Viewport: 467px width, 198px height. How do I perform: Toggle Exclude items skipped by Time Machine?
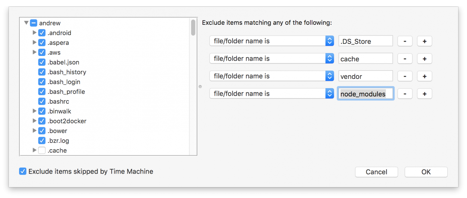click(23, 171)
